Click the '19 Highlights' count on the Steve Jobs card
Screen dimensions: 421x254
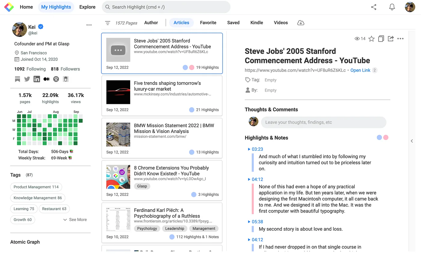207,68
